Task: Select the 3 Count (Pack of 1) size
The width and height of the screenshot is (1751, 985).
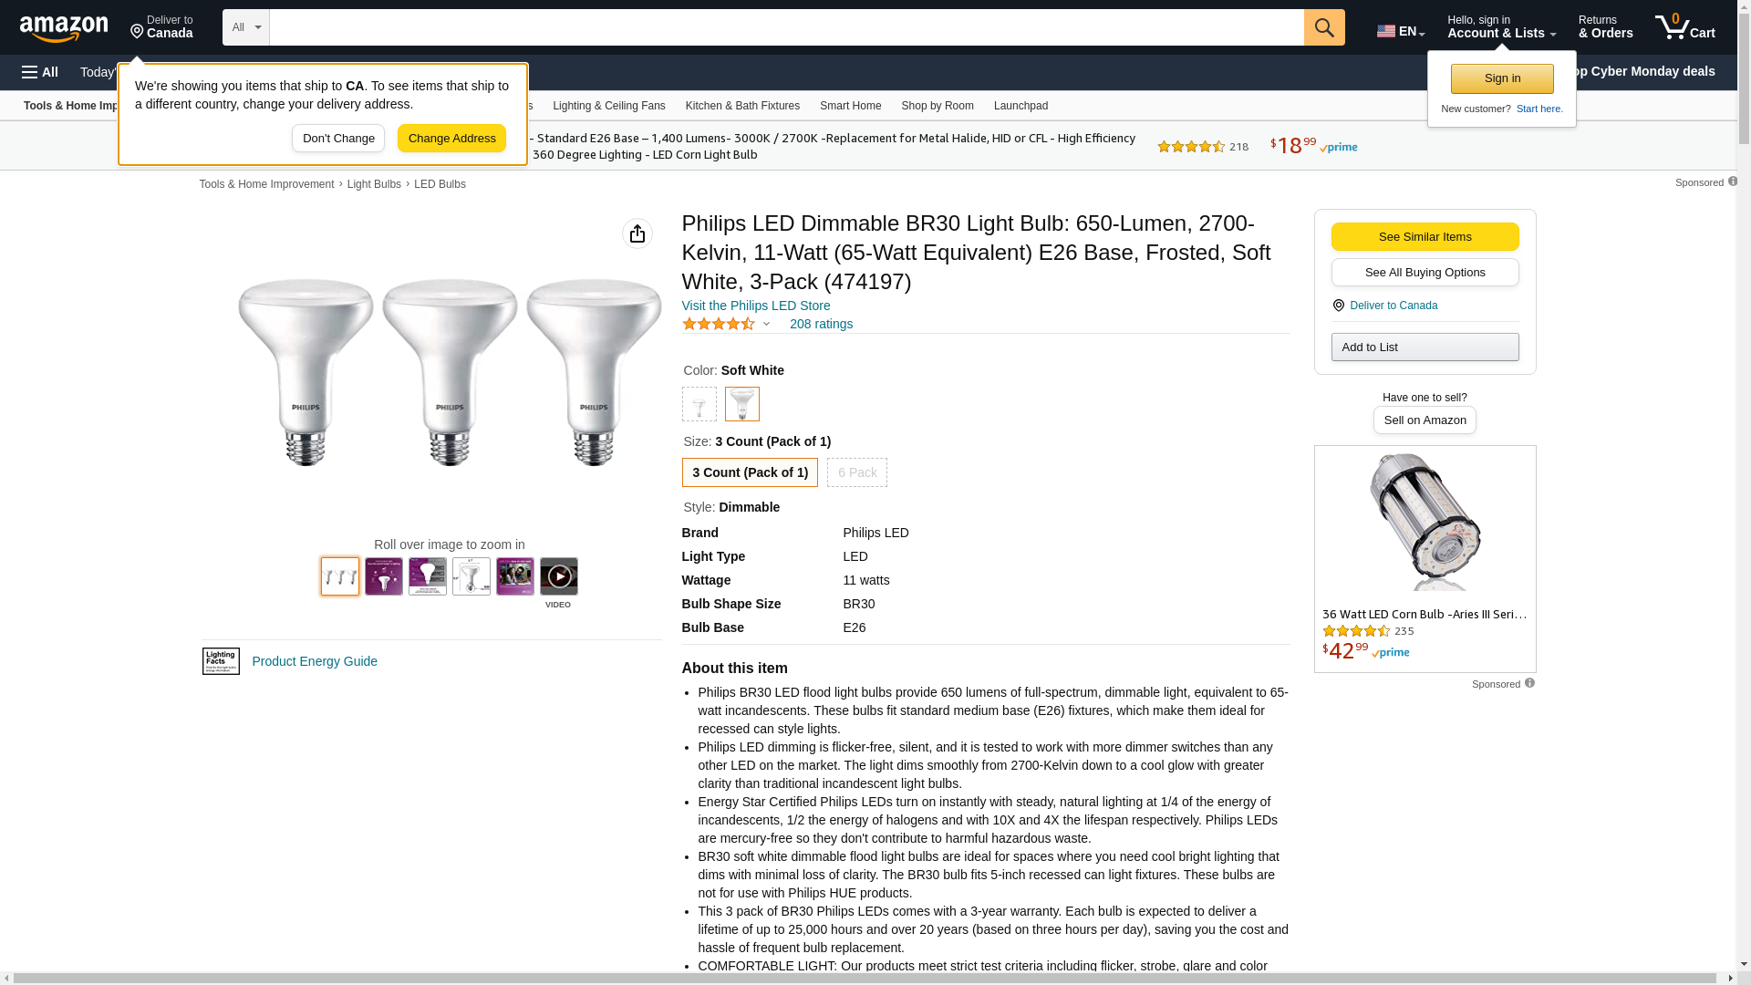Action: [750, 472]
